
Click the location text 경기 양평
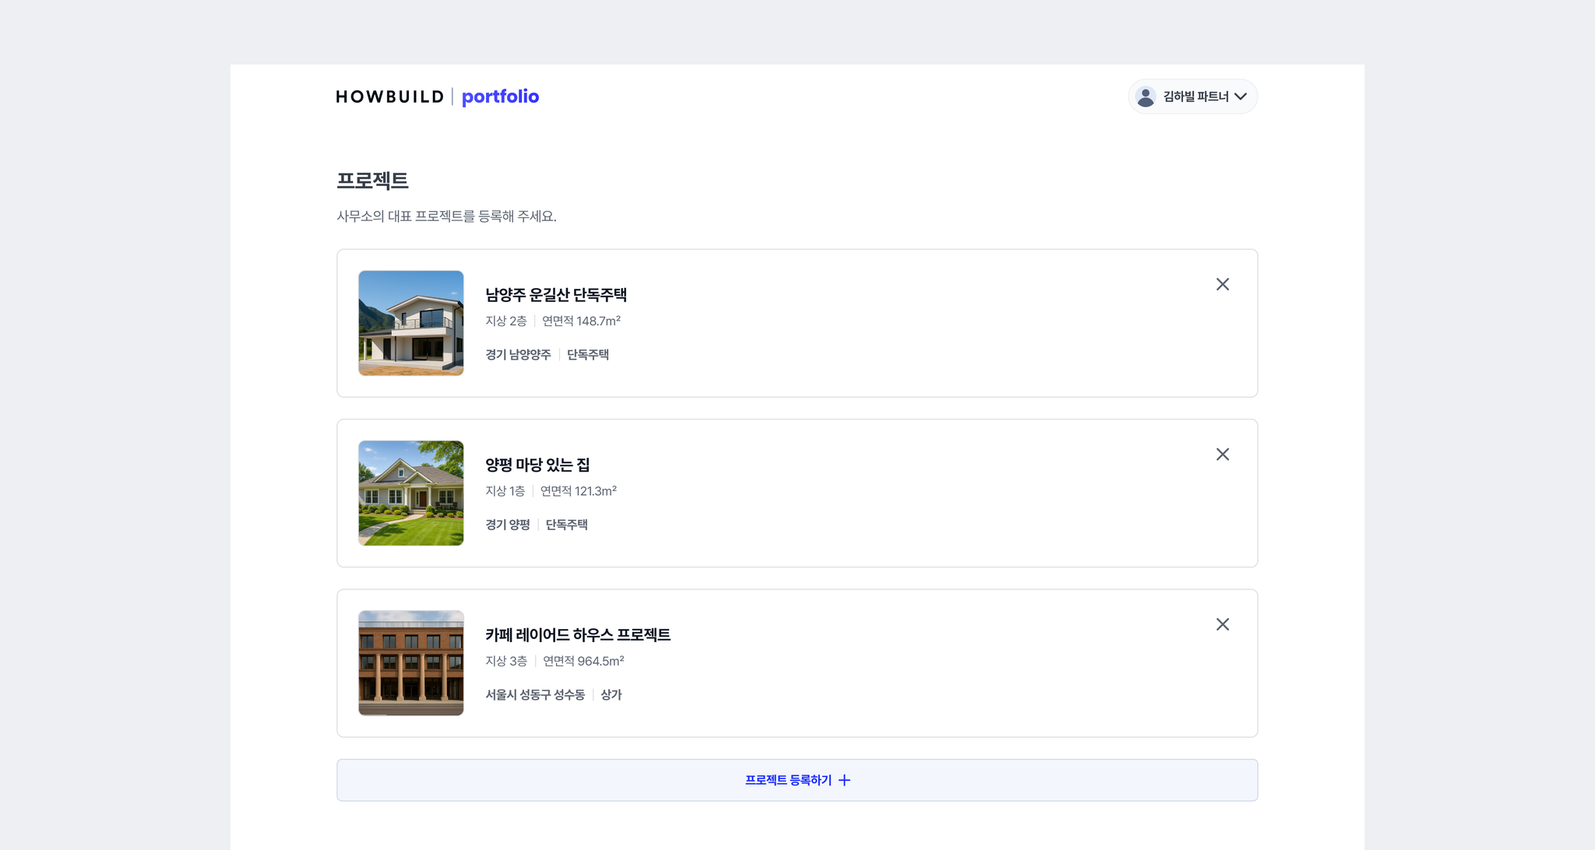(508, 525)
